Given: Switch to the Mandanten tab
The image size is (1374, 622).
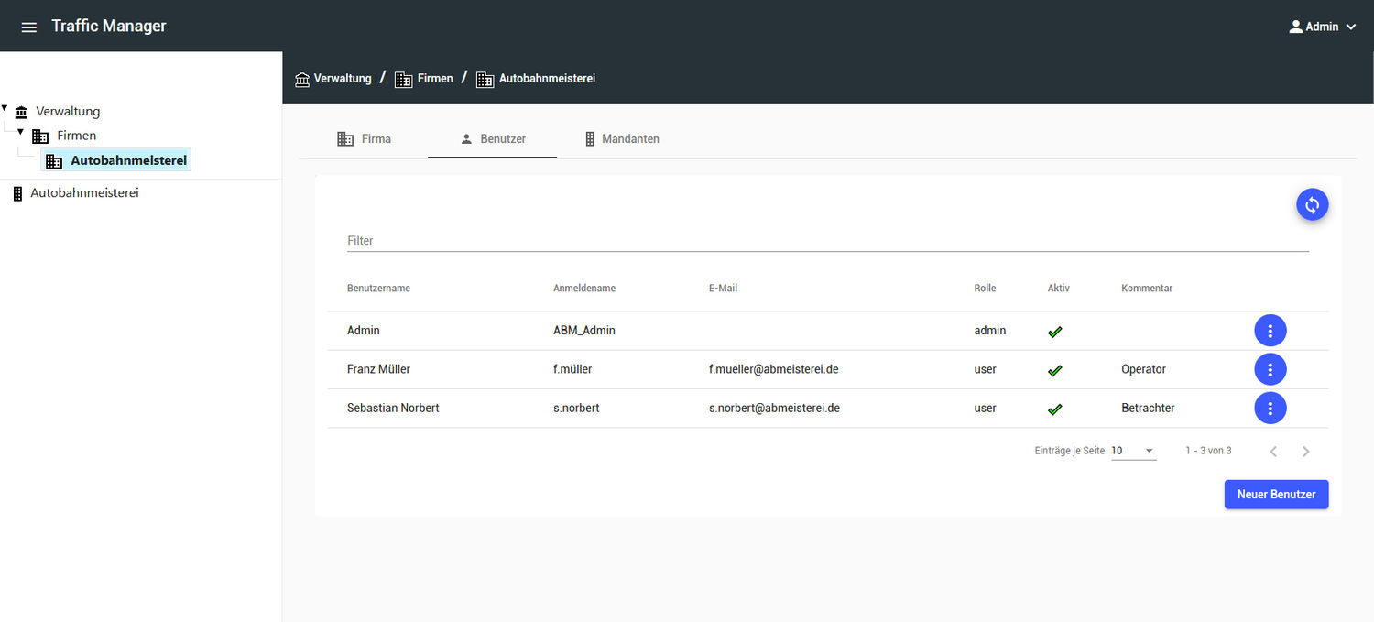Looking at the screenshot, I should (x=621, y=139).
